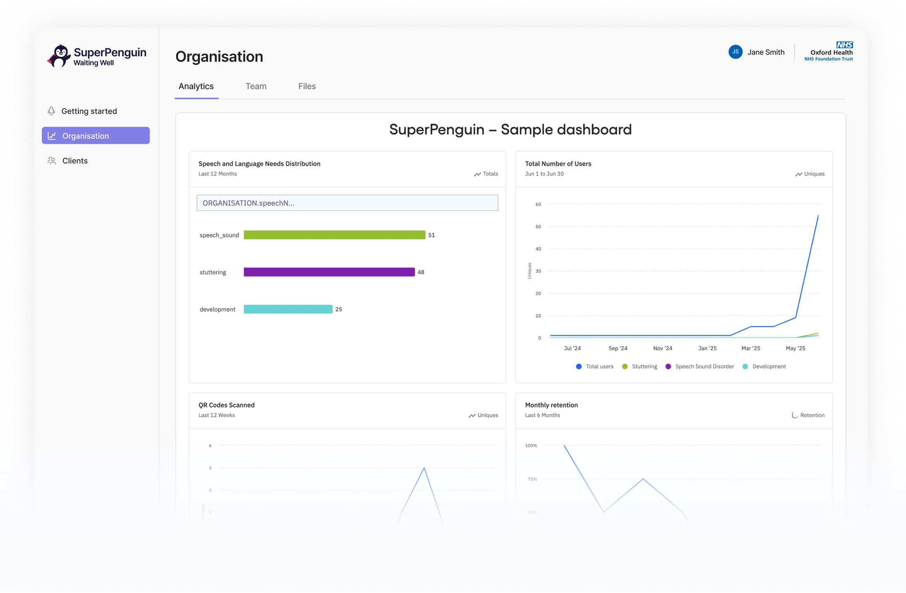Click the NHS Oxford Health logo
The height and width of the screenshot is (593, 906).
point(829,52)
